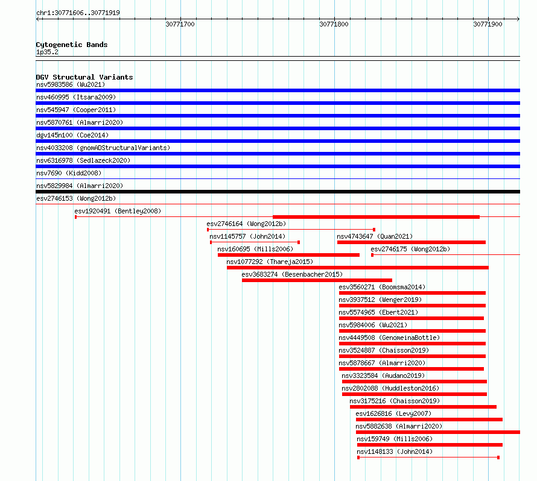Click the Cytogenetic Bands track title
This screenshot has height=481, width=537.
(72, 45)
